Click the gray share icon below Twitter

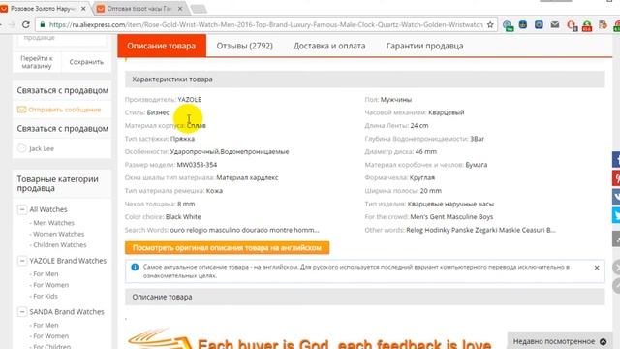pyautogui.click(x=616, y=239)
